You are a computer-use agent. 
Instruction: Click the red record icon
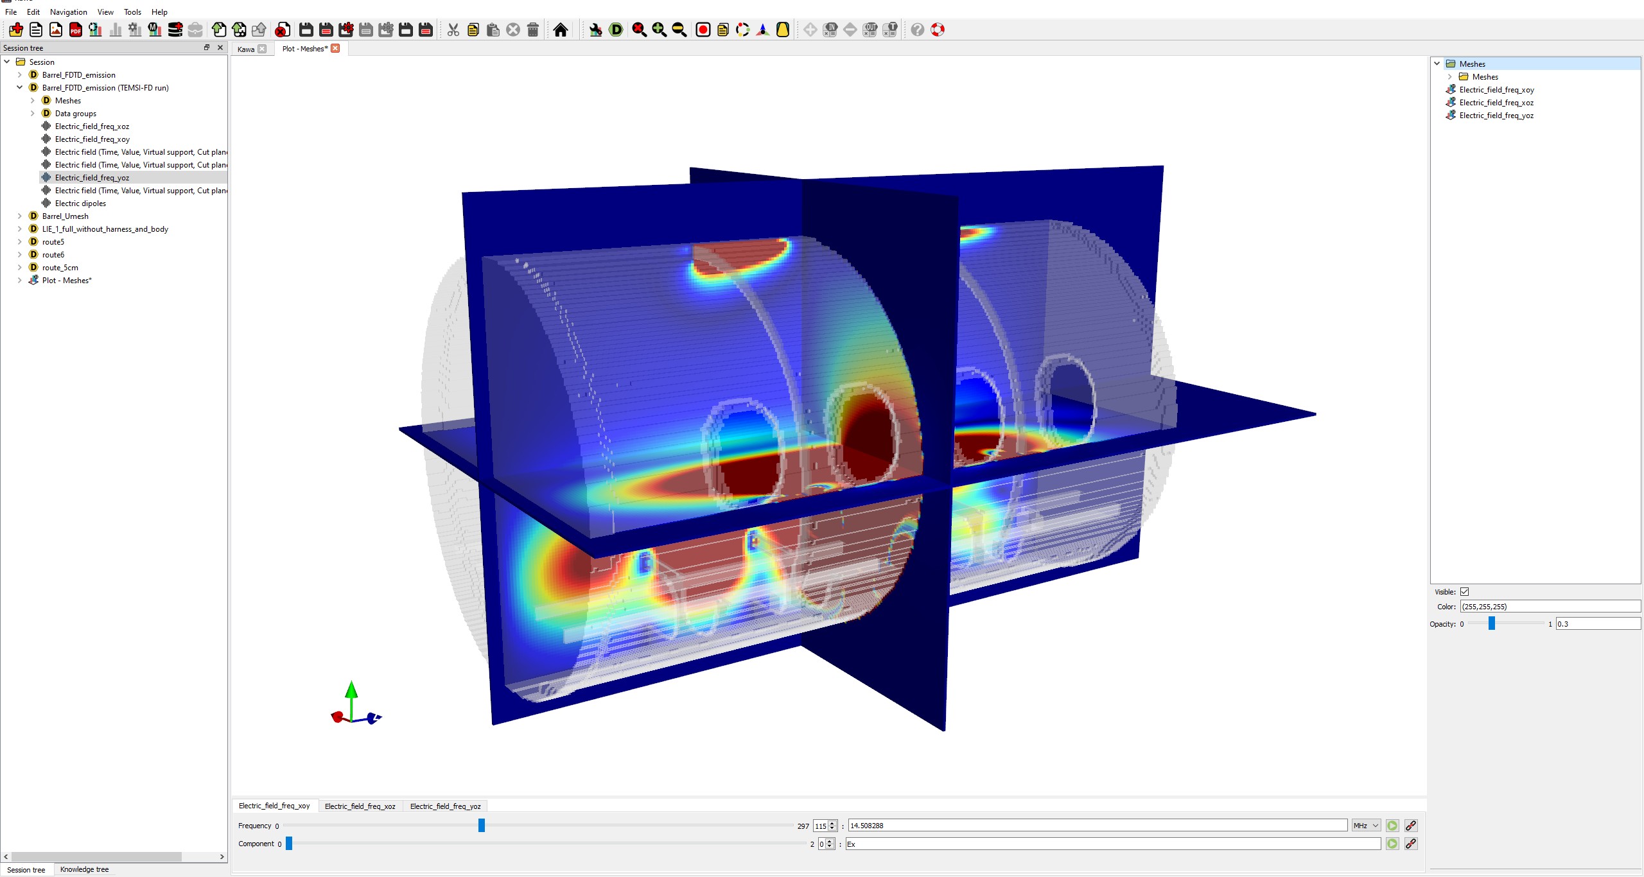[x=703, y=30]
